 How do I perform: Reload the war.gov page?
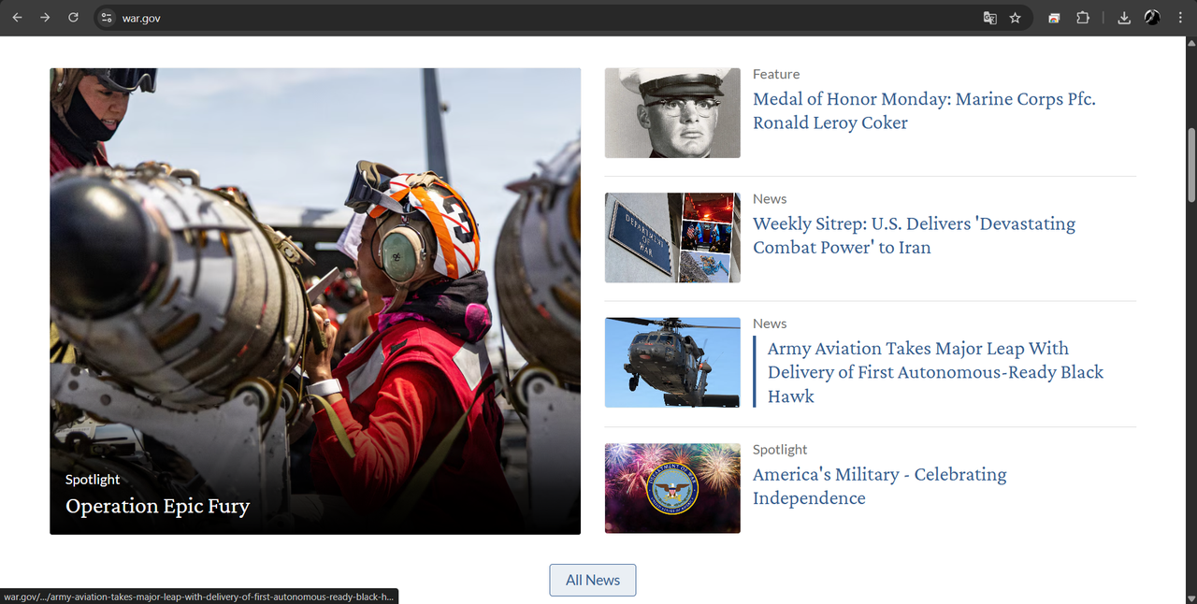click(73, 18)
